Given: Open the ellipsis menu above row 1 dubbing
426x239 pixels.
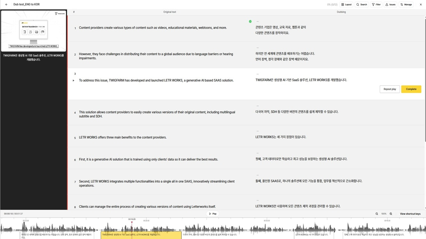Looking at the screenshot, I should [257, 21].
